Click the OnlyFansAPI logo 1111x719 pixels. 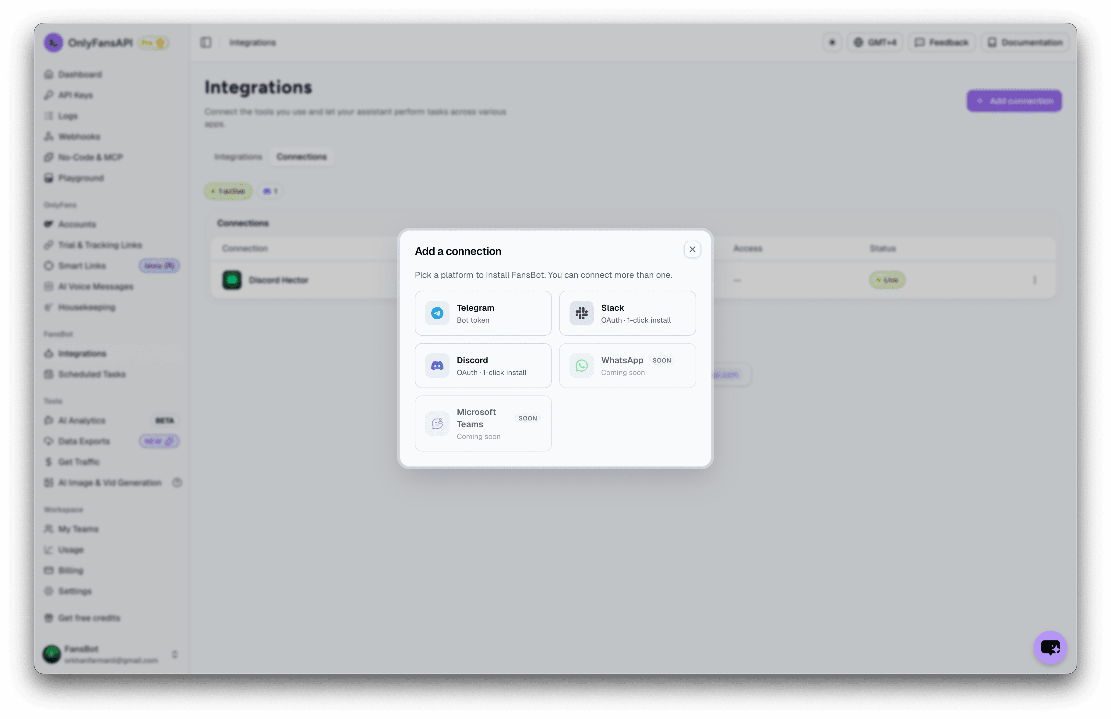[x=54, y=42]
